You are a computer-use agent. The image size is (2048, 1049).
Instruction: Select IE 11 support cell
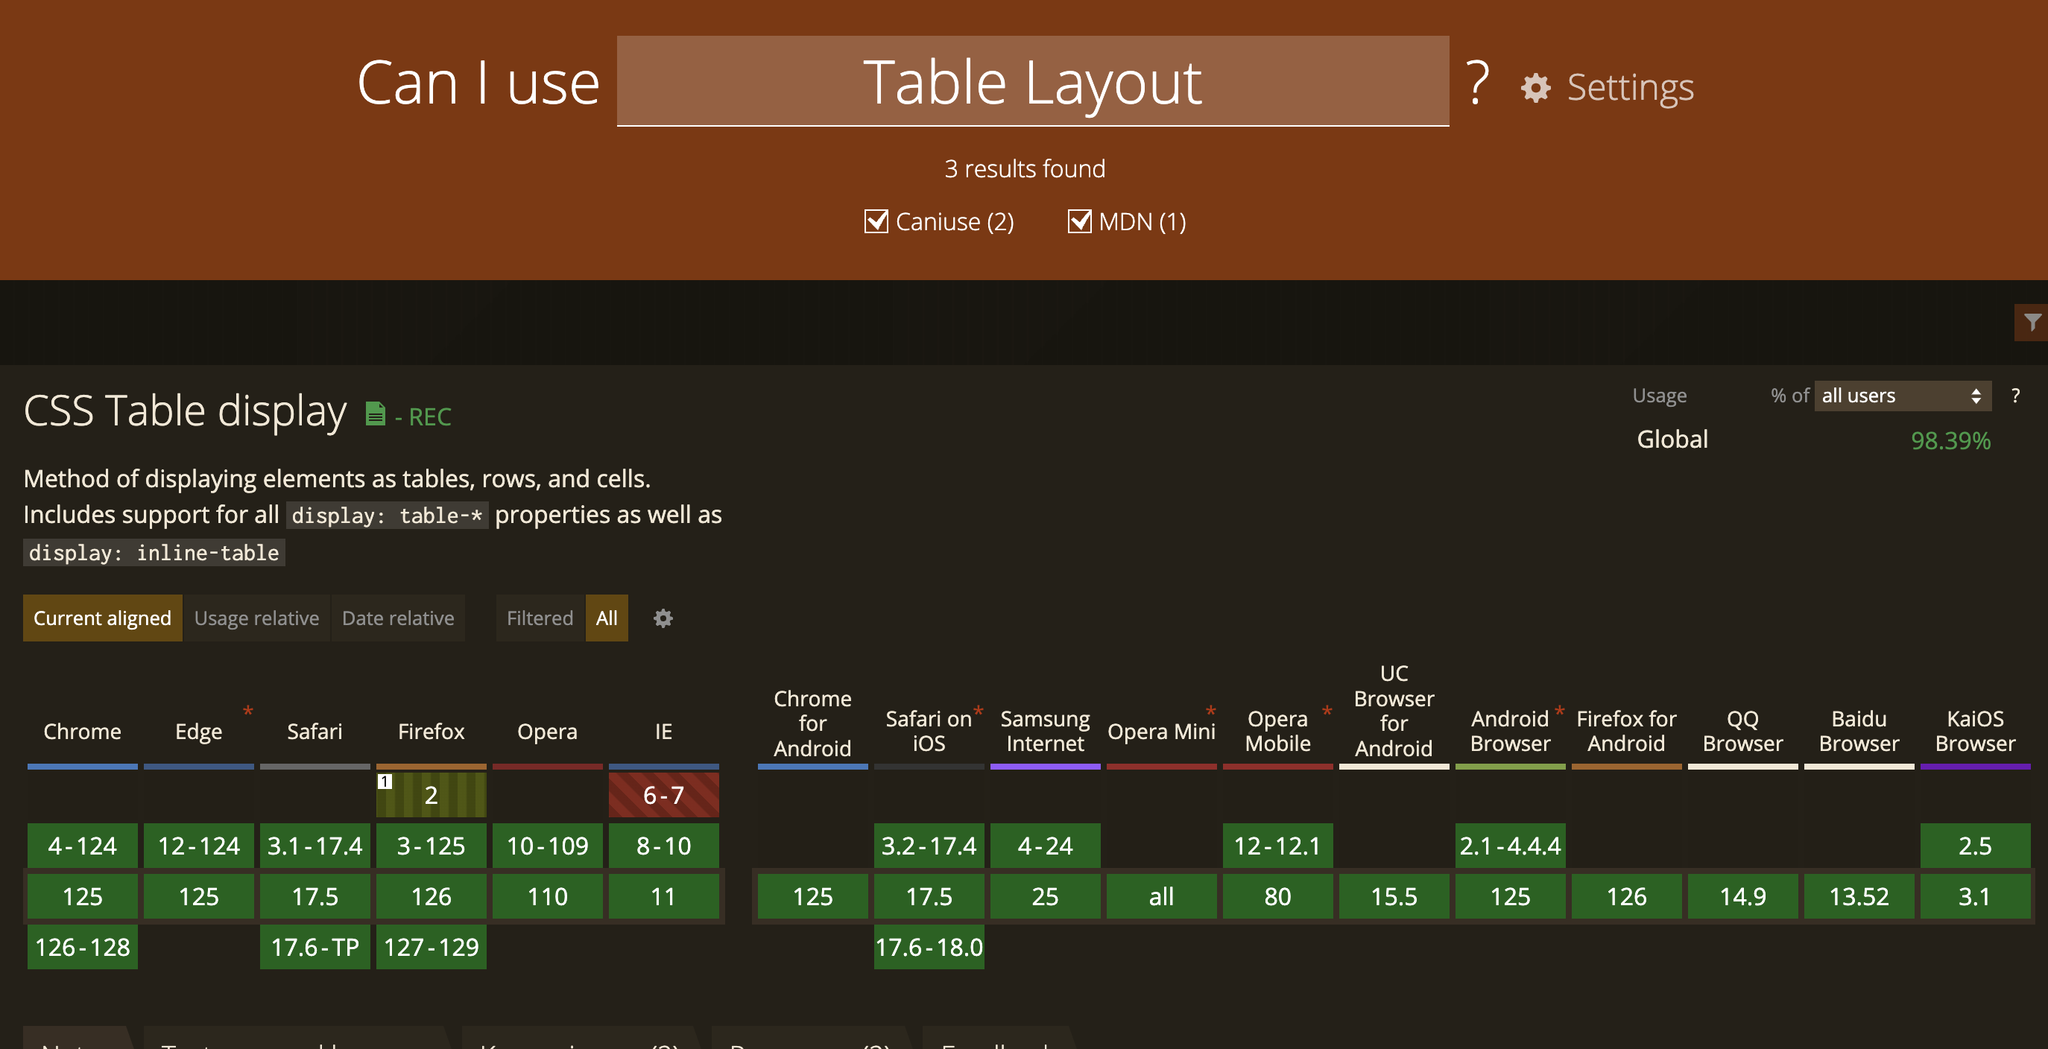pos(664,896)
